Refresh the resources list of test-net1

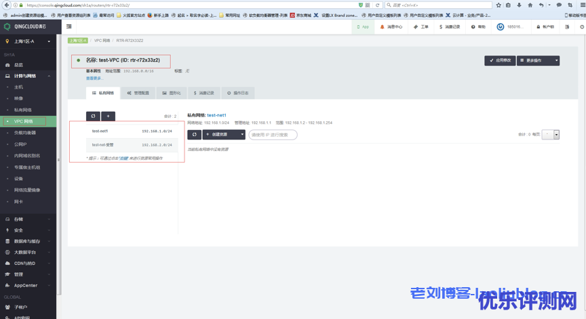coord(195,134)
